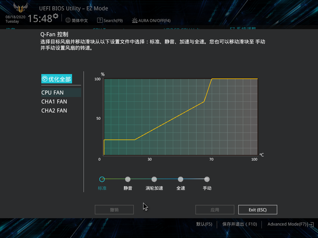Select the 静音 silent fan profile
Image resolution: width=318 pixels, height=238 pixels.
[128, 179]
